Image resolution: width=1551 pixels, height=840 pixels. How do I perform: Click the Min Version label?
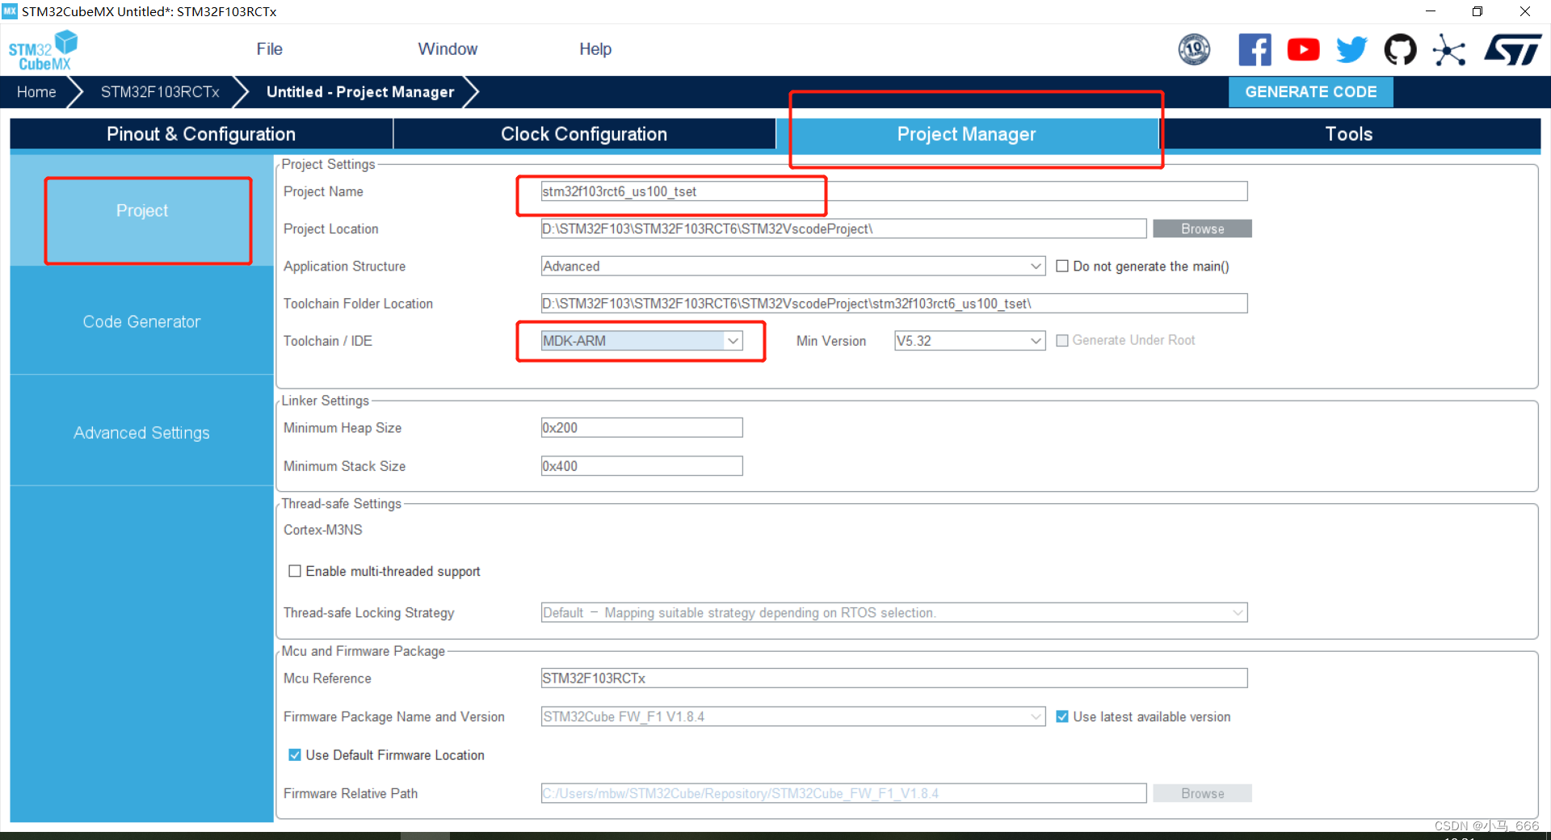pos(831,341)
